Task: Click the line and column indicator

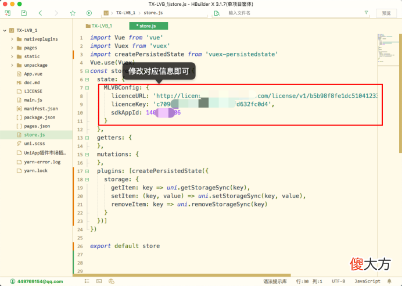Action: pyautogui.click(x=309, y=281)
